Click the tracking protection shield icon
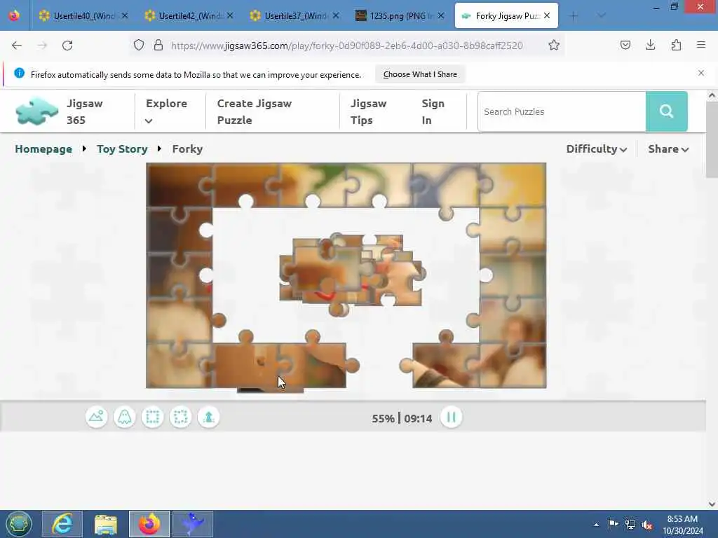Viewport: 718px width, 538px height. tap(139, 45)
